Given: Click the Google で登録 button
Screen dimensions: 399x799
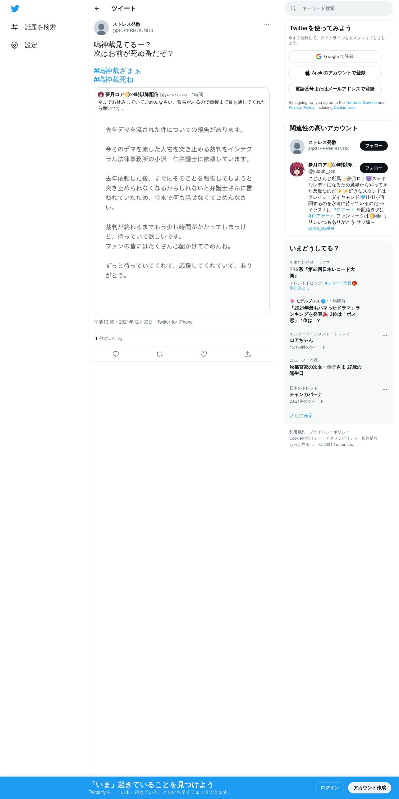Looking at the screenshot, I should [335, 57].
